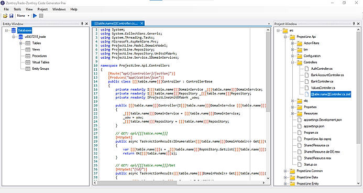Screen dimensions: 363x193
Task: Click the gray stop square icon
Action: [41, 16]
